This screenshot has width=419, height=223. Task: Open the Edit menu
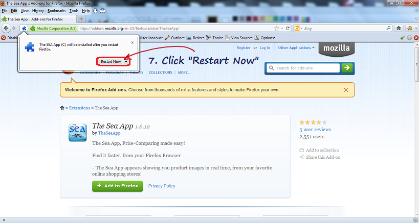[14, 11]
